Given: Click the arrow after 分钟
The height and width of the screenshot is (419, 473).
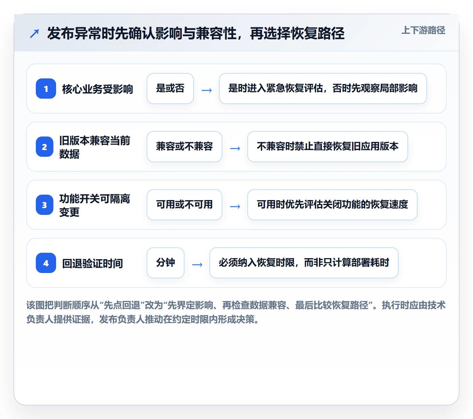Looking at the screenshot, I should [197, 265].
